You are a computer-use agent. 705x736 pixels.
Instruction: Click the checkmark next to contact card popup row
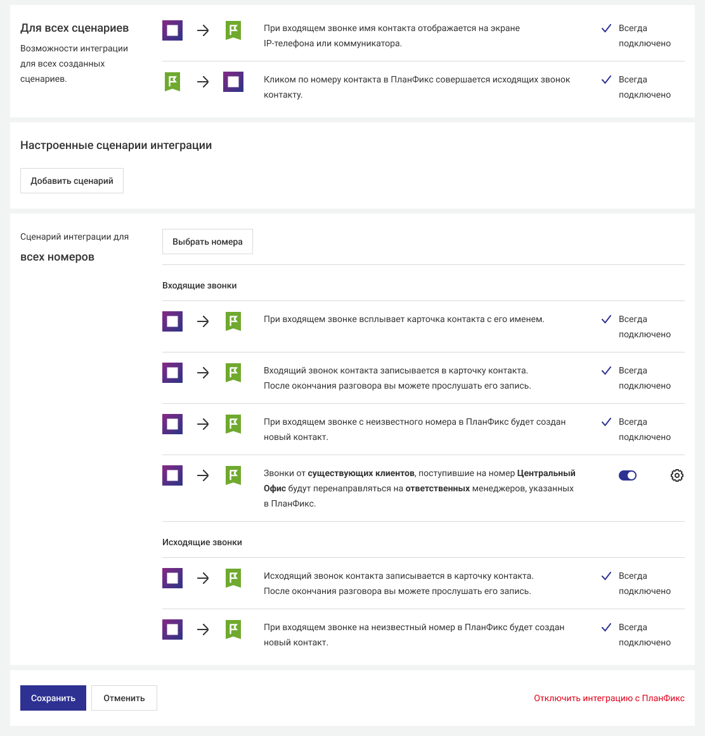606,320
